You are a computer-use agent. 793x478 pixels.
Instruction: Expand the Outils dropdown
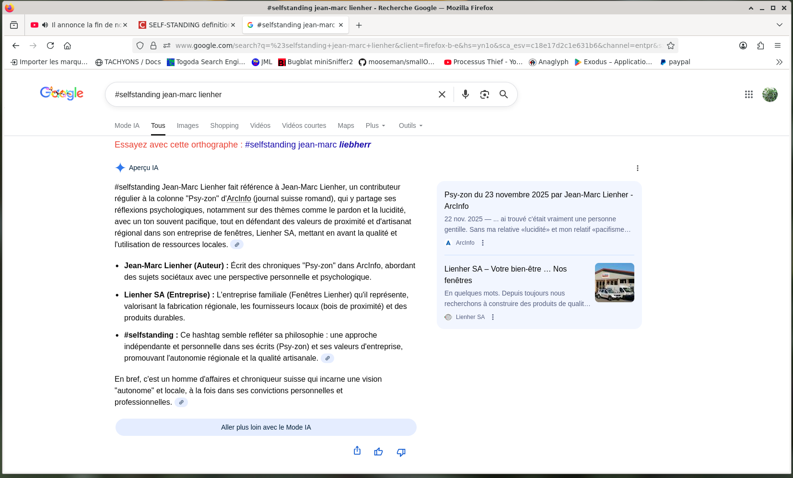pyautogui.click(x=410, y=125)
